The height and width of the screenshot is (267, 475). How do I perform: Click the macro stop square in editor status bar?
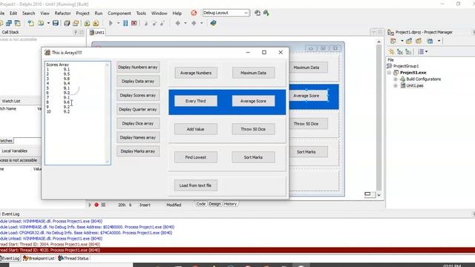click(103, 205)
